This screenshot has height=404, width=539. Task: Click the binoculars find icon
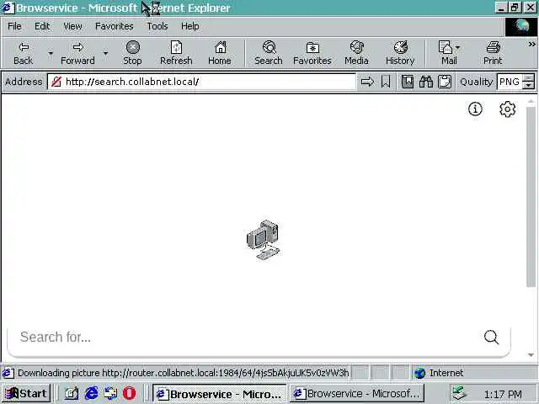[x=426, y=82]
